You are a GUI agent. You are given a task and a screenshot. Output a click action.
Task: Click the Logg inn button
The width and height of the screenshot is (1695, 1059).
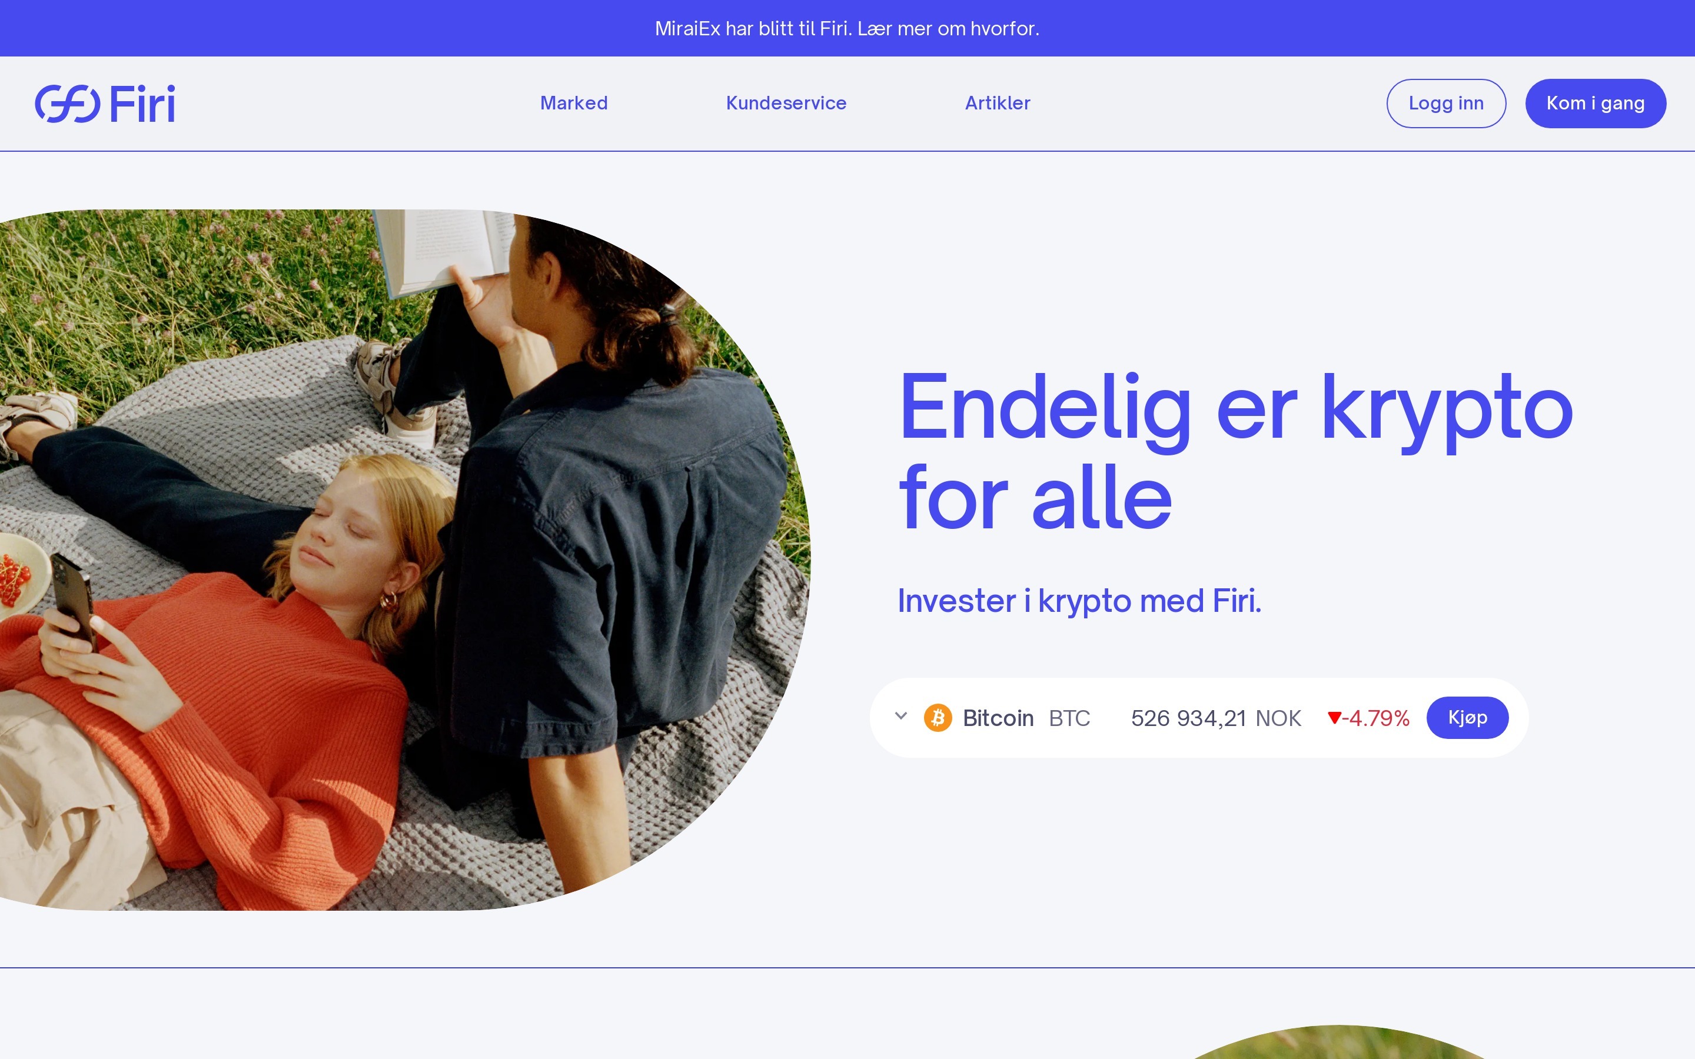[x=1445, y=104]
